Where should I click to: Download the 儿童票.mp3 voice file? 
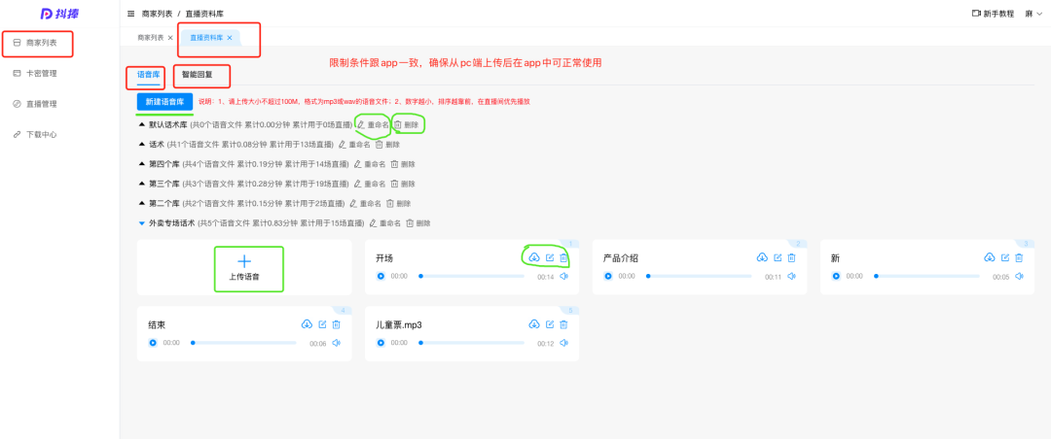point(534,324)
